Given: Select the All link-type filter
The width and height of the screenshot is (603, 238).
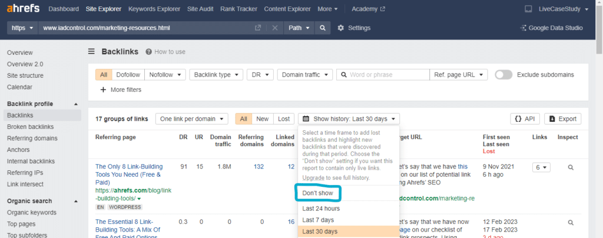Looking at the screenshot, I should click(x=104, y=75).
